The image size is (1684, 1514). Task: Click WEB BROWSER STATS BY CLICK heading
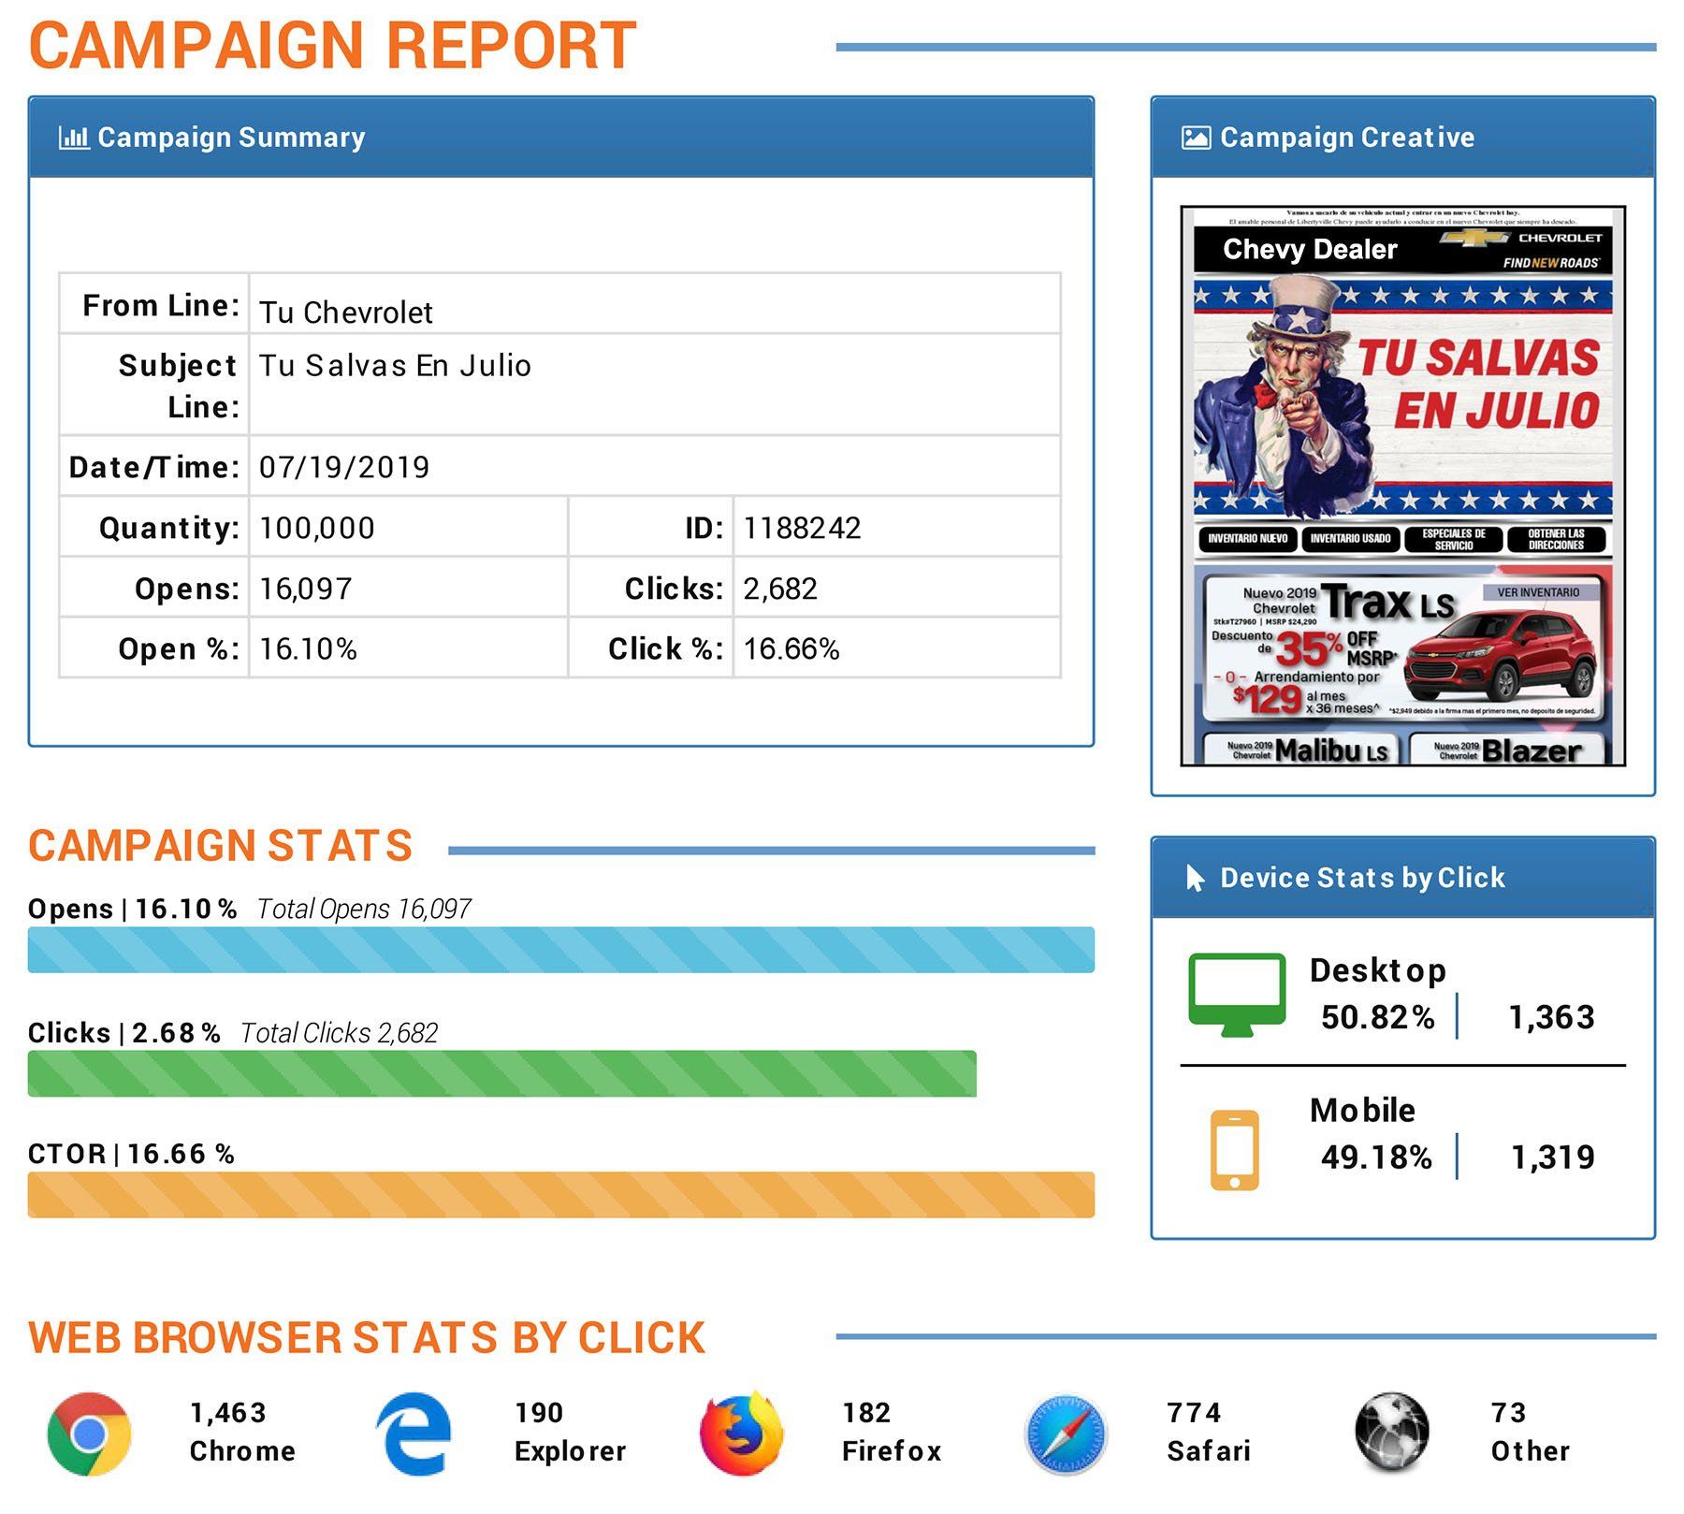[x=366, y=1338]
